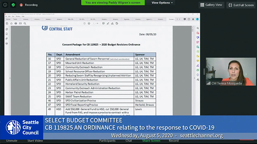Click 'SWAT Team Reduction' amendment row
The width and height of the screenshot is (257, 144).
point(101,96)
